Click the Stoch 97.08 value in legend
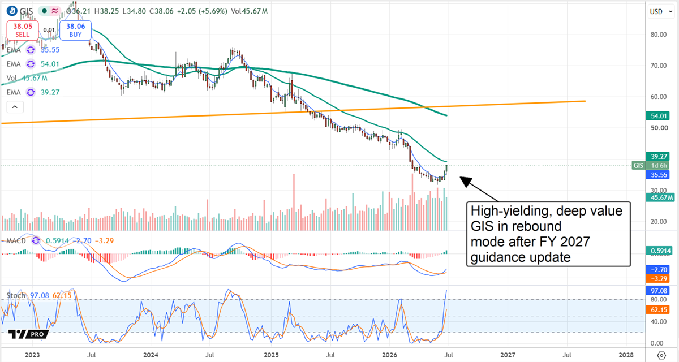 [x=39, y=295]
